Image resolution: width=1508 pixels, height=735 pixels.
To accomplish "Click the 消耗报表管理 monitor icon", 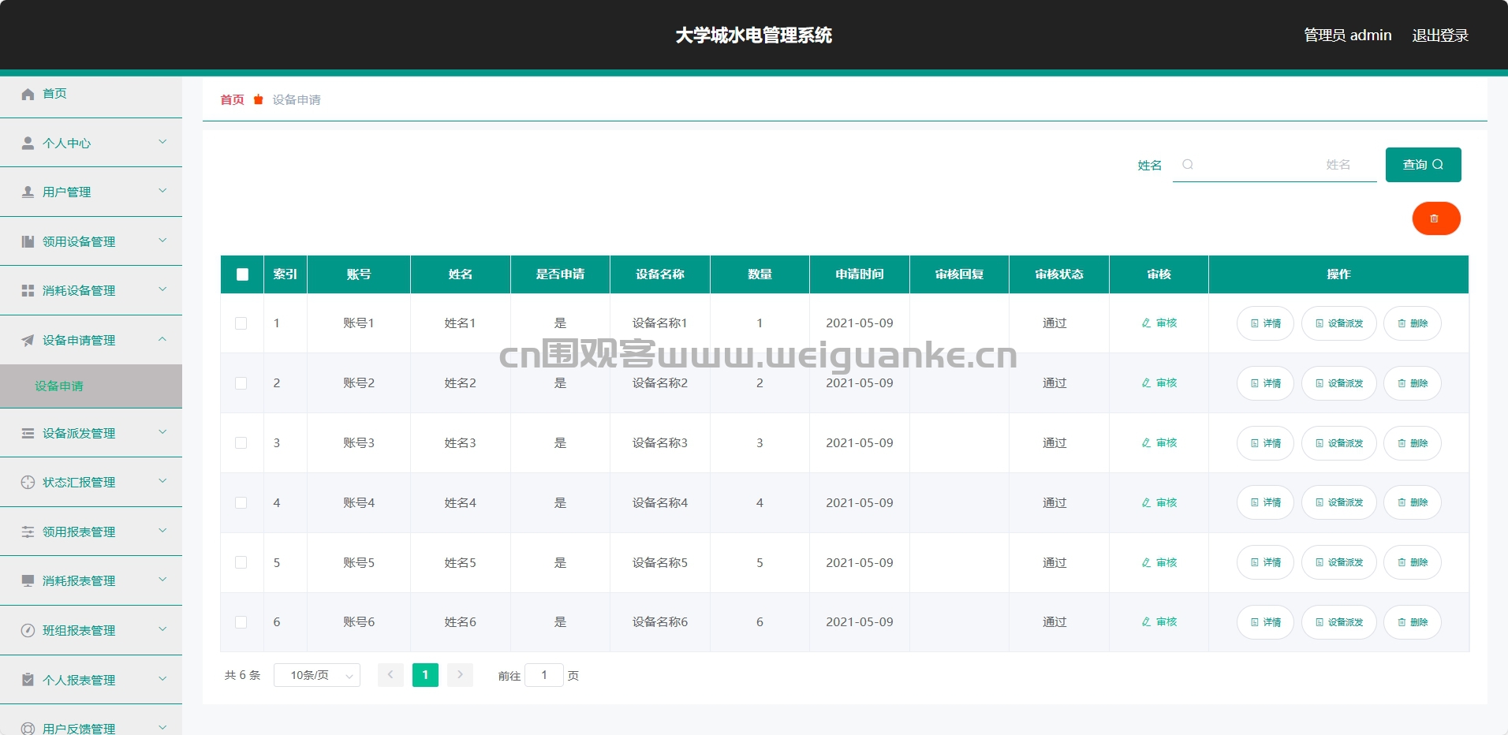I will 28,580.
